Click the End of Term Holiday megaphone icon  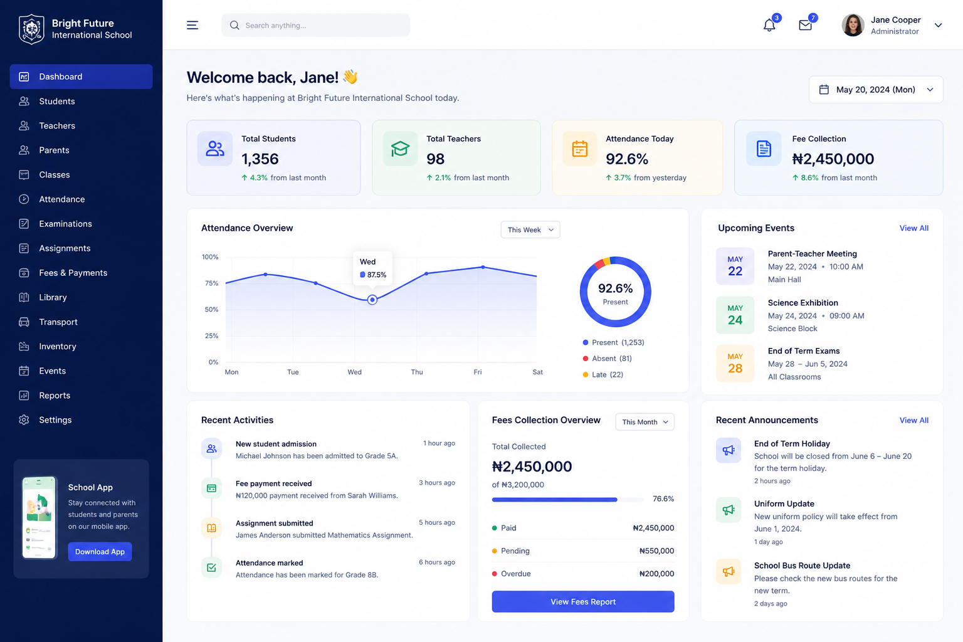(x=729, y=450)
